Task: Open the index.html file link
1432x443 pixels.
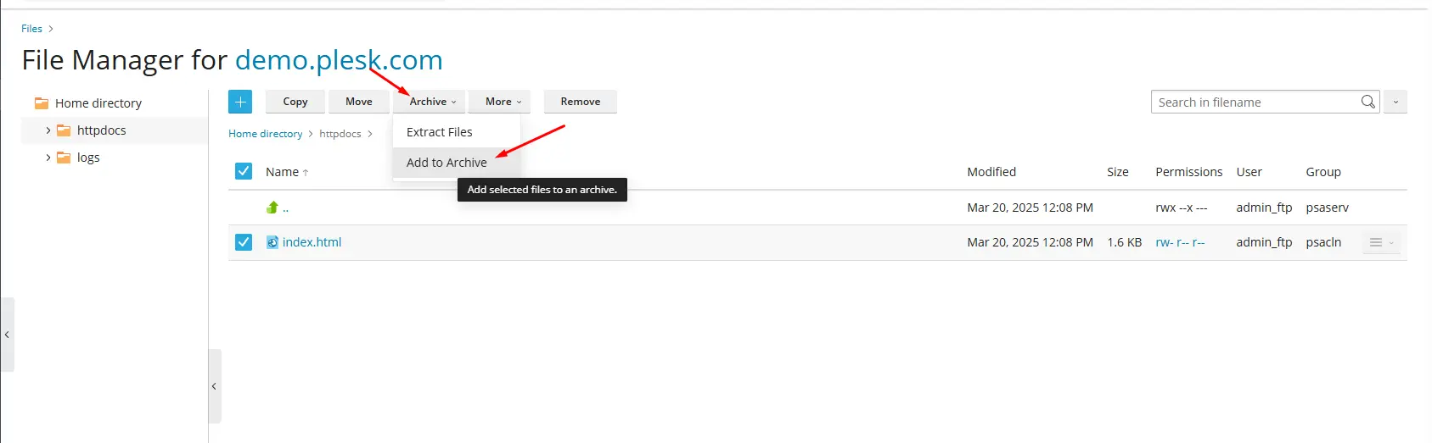Action: [x=312, y=242]
